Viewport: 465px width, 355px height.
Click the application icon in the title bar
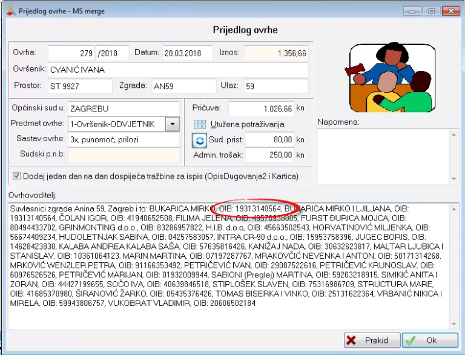pyautogui.click(x=10, y=10)
